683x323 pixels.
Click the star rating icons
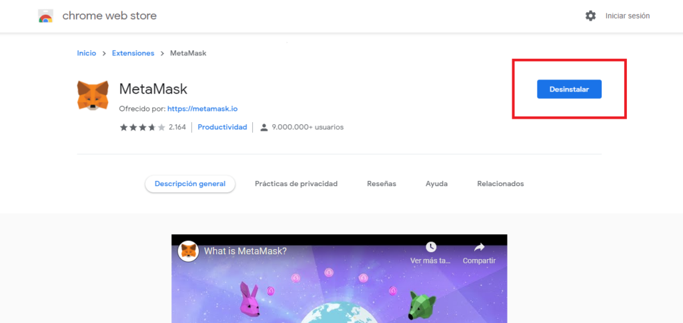click(143, 127)
